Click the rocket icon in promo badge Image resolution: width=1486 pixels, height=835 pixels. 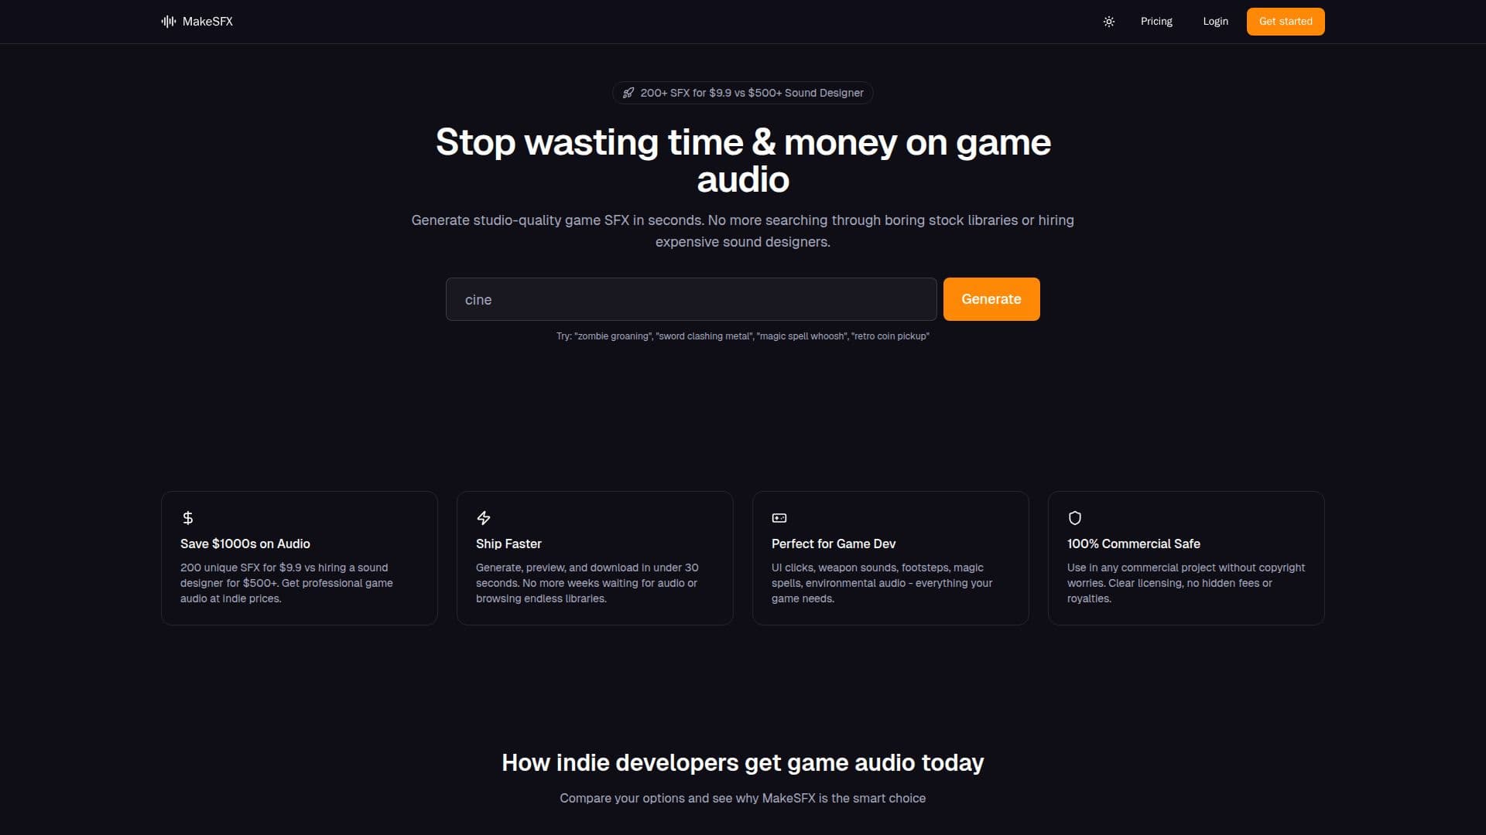pos(628,93)
